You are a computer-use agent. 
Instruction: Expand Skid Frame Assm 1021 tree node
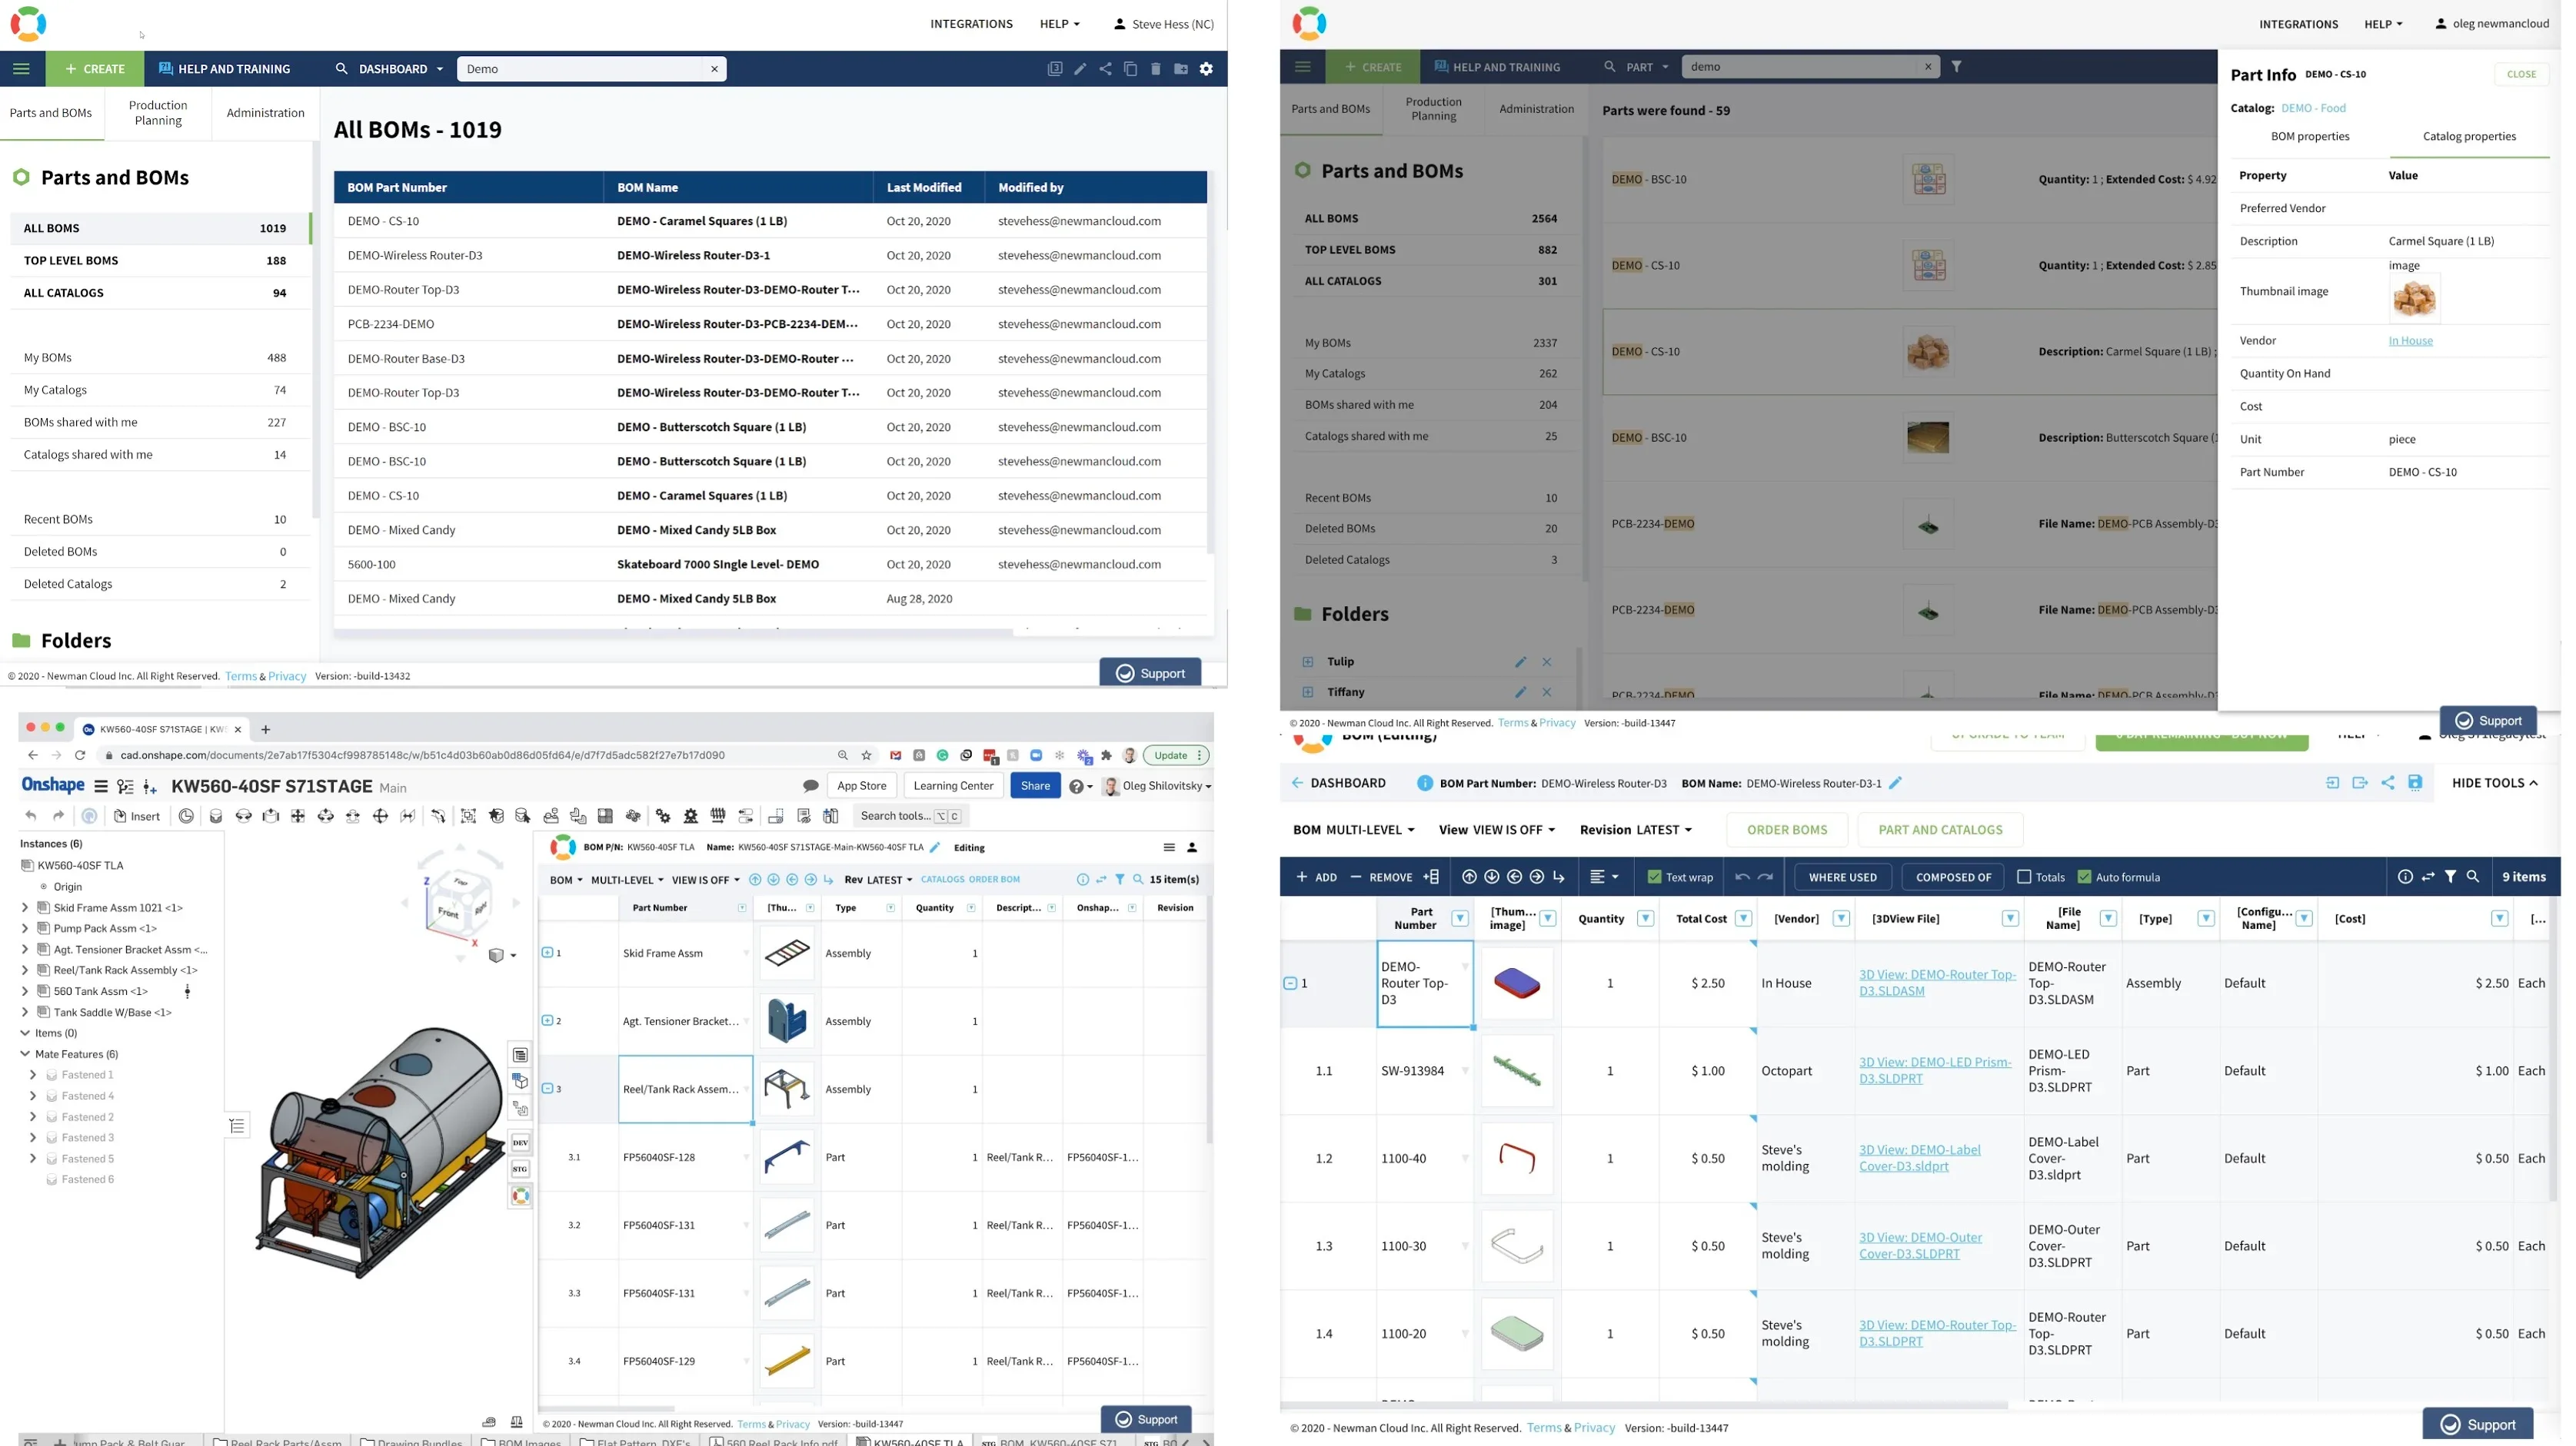25,908
